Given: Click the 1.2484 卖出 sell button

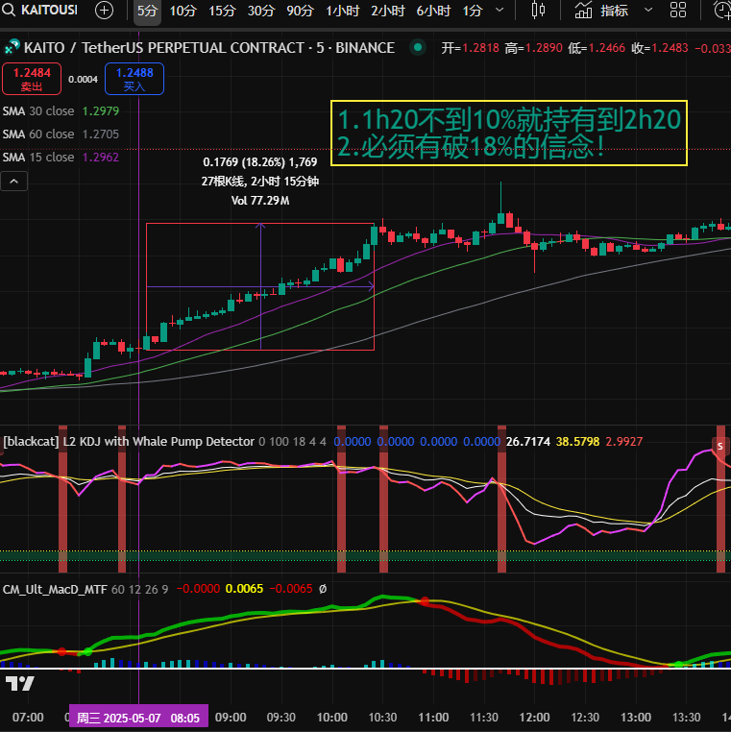Looking at the screenshot, I should point(32,79).
